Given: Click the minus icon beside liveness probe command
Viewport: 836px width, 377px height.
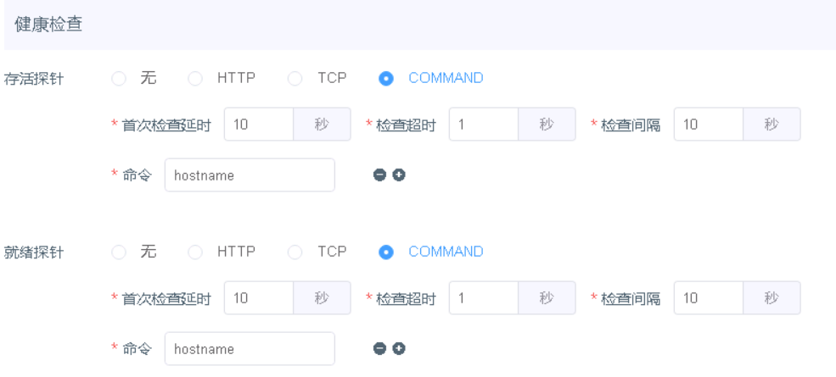Looking at the screenshot, I should (379, 175).
